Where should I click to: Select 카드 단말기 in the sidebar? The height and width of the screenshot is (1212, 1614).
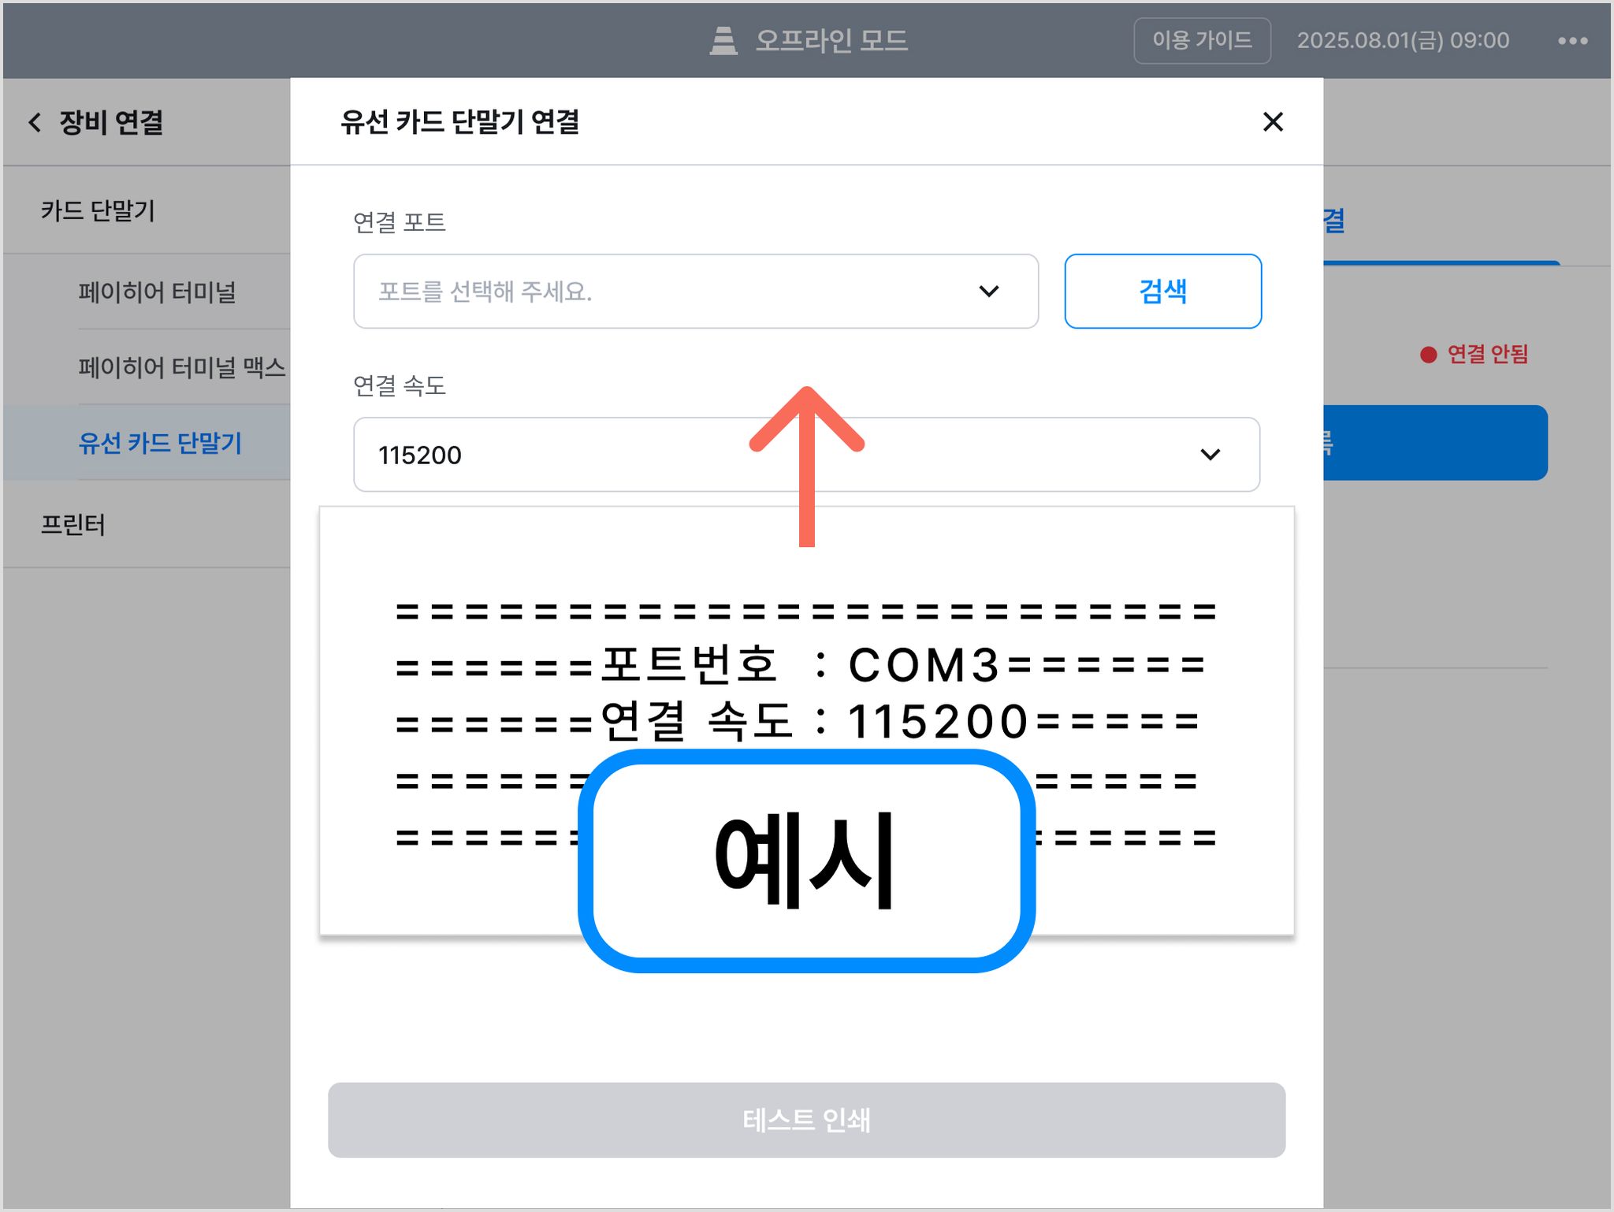click(x=99, y=210)
